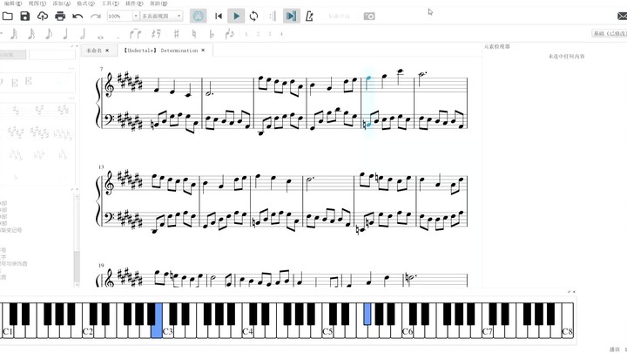Switch to voice 3
This screenshot has width=627, height=353.
click(x=270, y=34)
